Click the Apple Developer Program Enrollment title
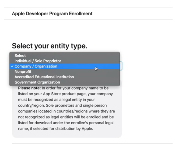 pos(52,14)
